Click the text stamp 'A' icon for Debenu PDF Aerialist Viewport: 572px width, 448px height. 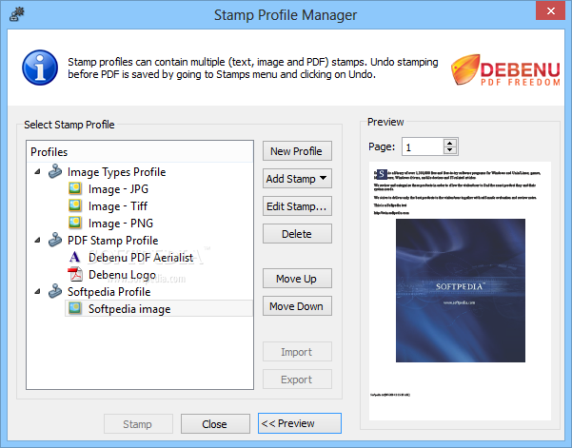click(75, 257)
